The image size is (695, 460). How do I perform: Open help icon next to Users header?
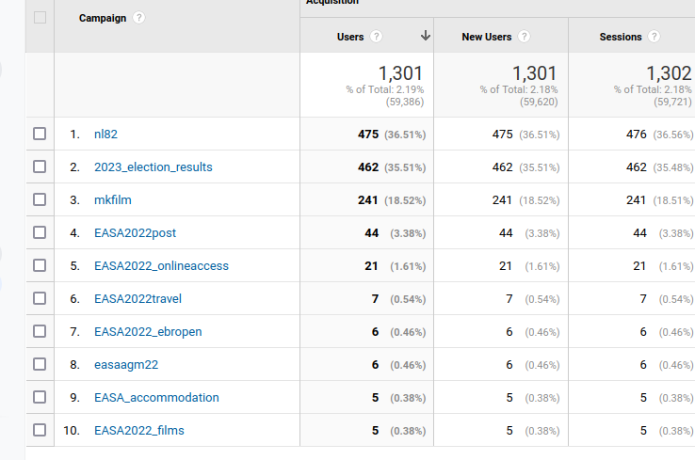coord(376,37)
